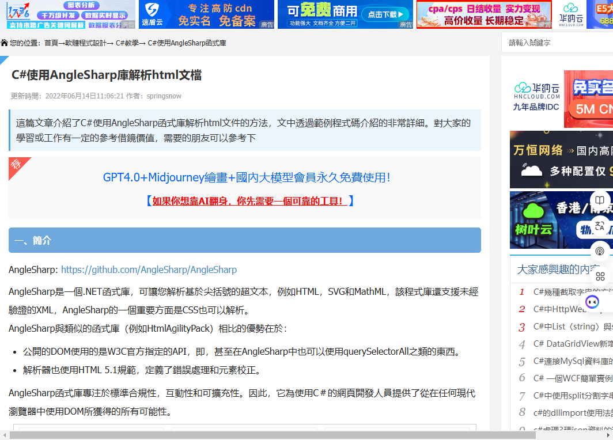
Task: Open popular article 6 about WCF simple example
Action: point(573,378)
